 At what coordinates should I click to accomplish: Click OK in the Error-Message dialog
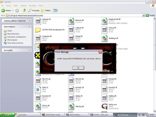(78, 68)
